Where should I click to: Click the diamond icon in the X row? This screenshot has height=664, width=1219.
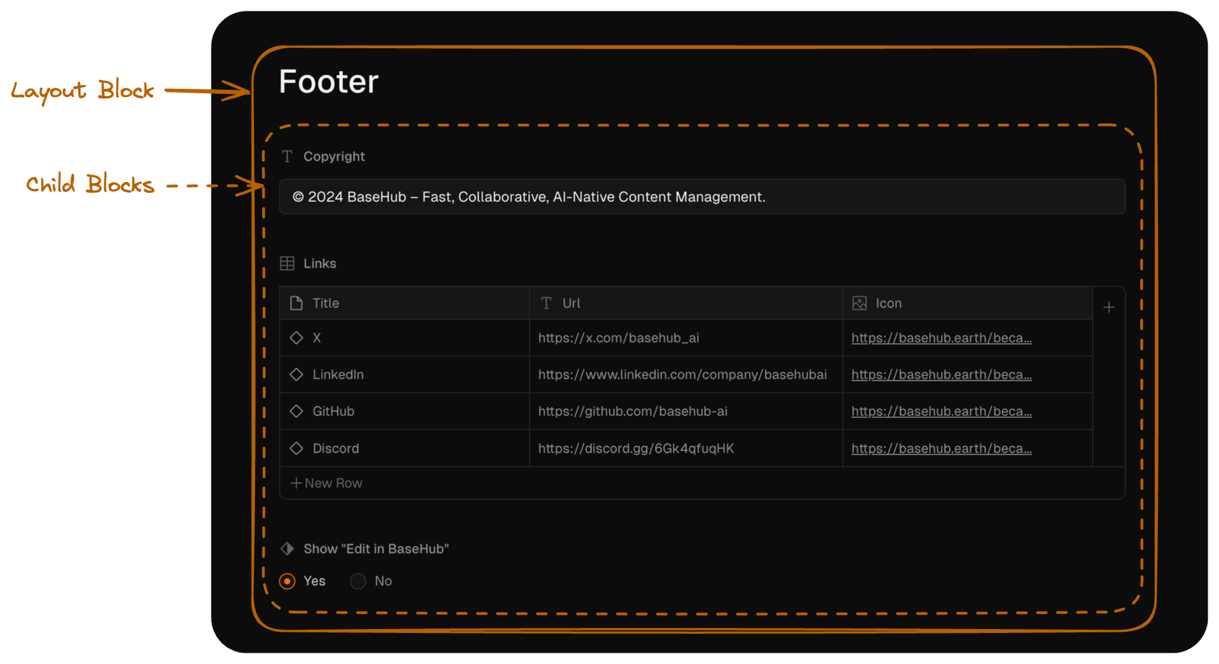296,338
